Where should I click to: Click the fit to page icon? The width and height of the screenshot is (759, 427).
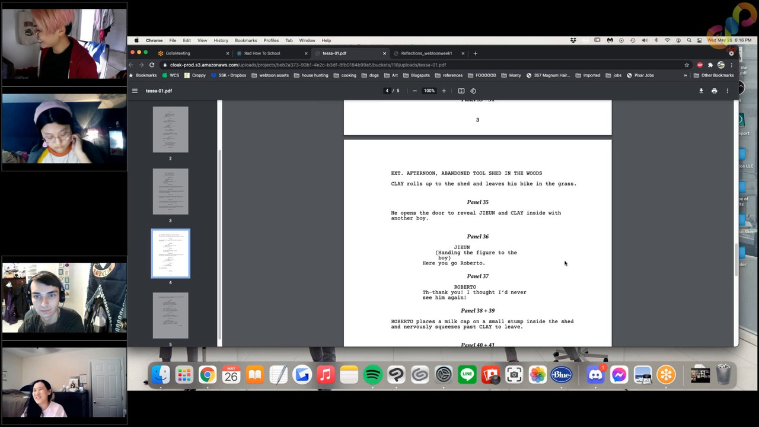click(461, 91)
